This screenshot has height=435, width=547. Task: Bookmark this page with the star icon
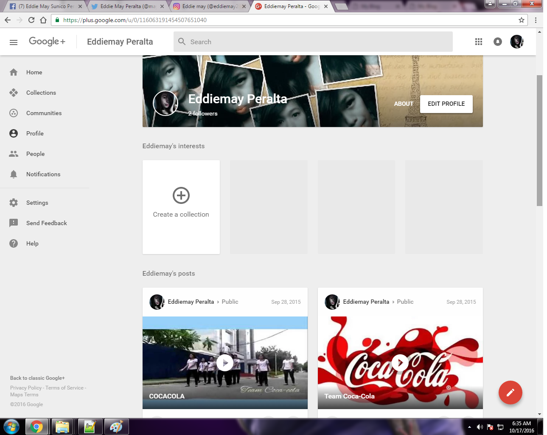coord(522,20)
